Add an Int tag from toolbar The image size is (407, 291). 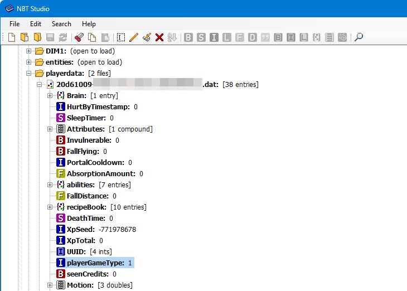tap(214, 37)
